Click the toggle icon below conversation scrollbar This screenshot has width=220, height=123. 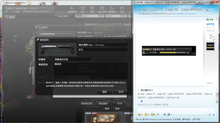tap(217, 102)
